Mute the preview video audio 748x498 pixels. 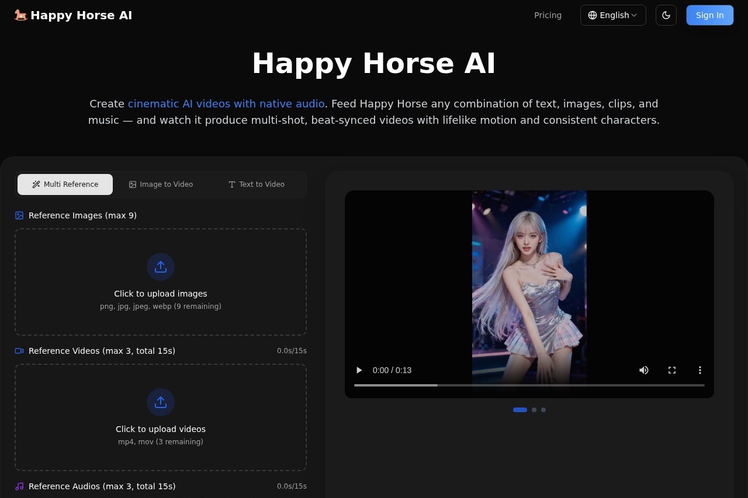pos(644,370)
